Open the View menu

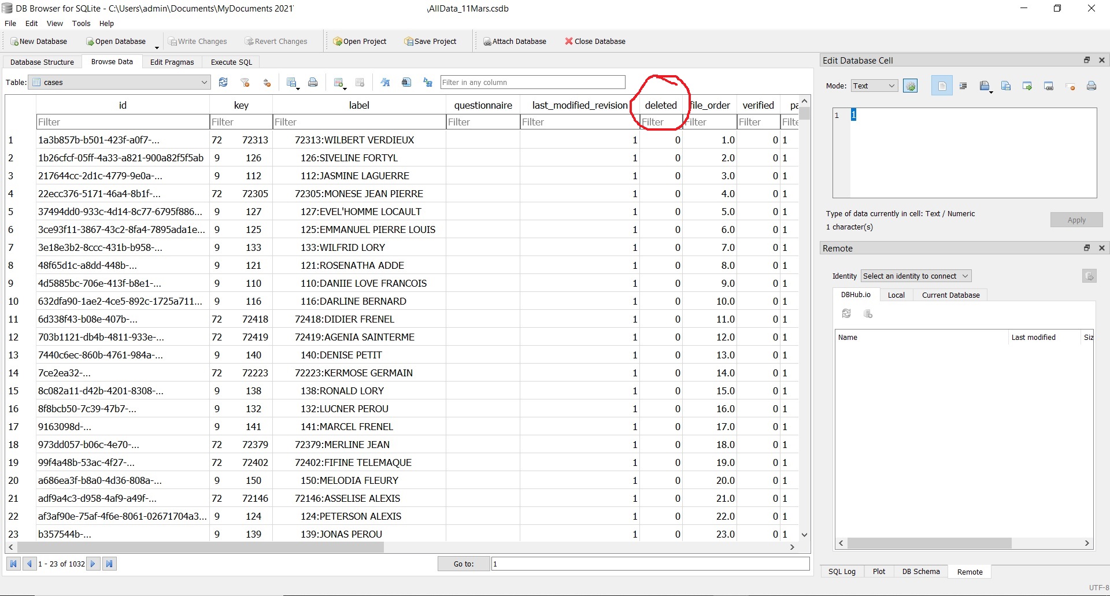tap(55, 24)
